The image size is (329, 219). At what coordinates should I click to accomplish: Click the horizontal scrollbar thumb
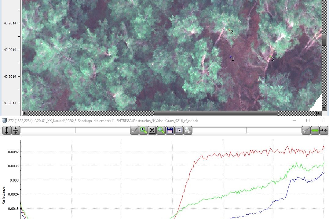215,113
